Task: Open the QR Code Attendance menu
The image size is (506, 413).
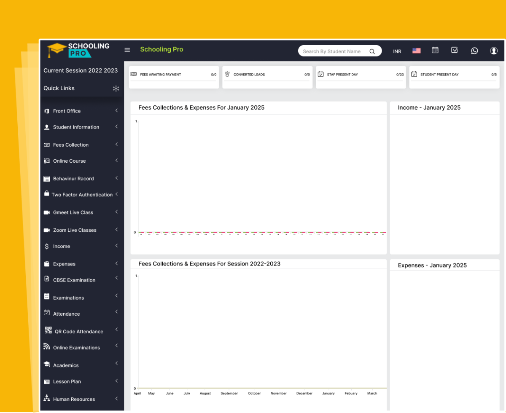Action: click(x=78, y=332)
